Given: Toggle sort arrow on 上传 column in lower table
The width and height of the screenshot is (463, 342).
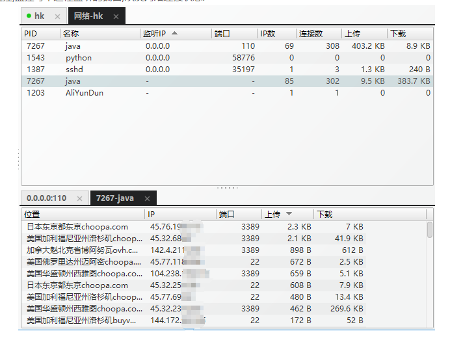Looking at the screenshot, I should (x=289, y=214).
